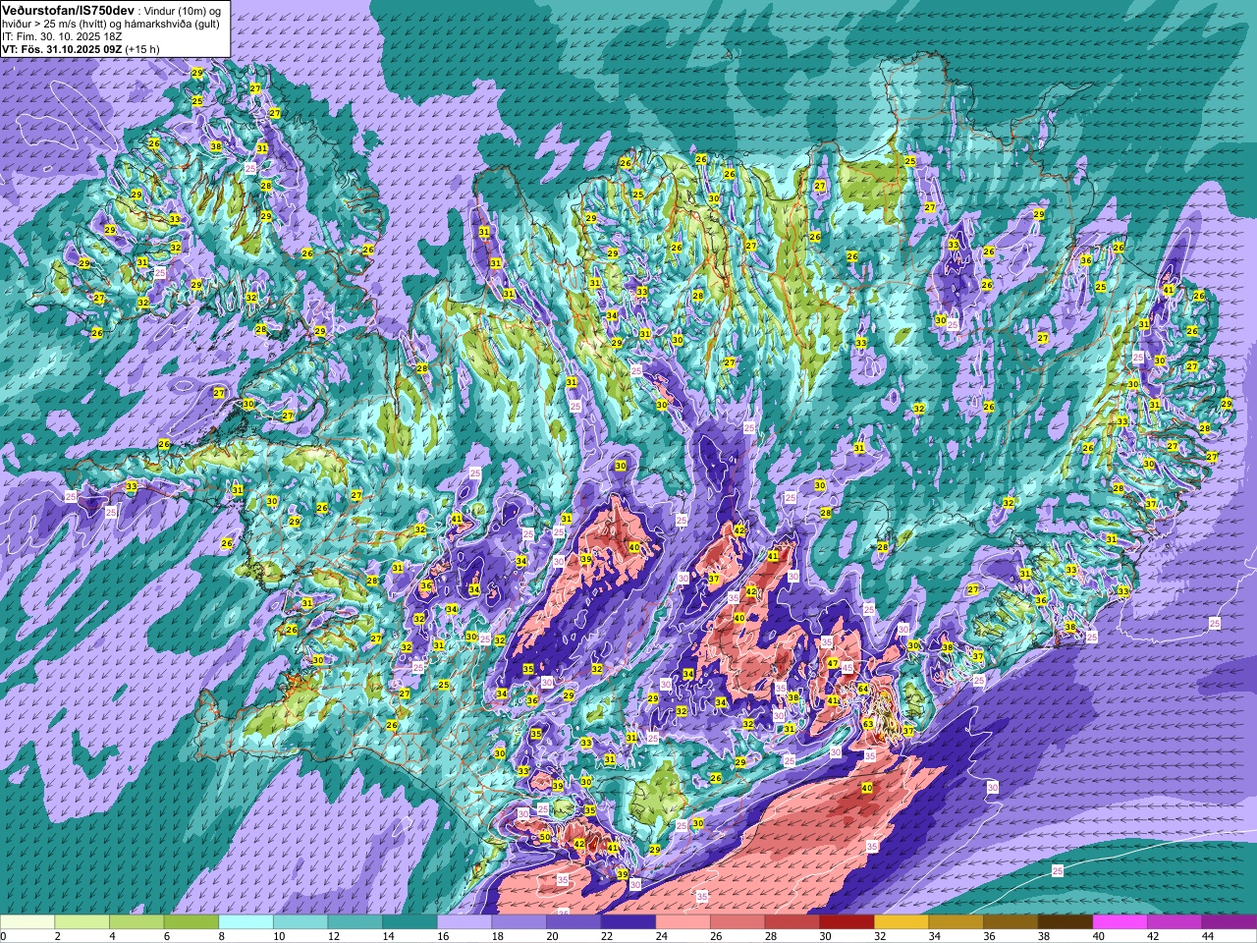Pick the 4–6 green legend swatch
The width and height of the screenshot is (1257, 943).
click(x=137, y=922)
